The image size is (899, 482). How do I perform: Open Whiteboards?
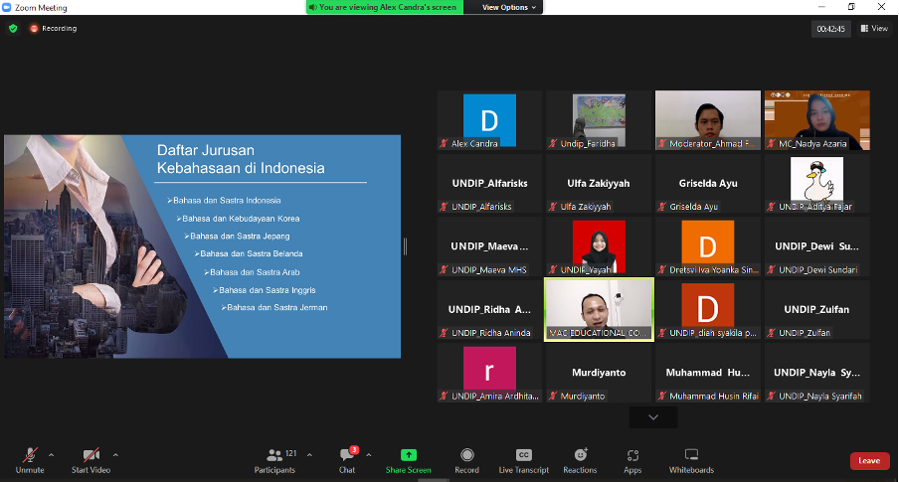pyautogui.click(x=691, y=459)
